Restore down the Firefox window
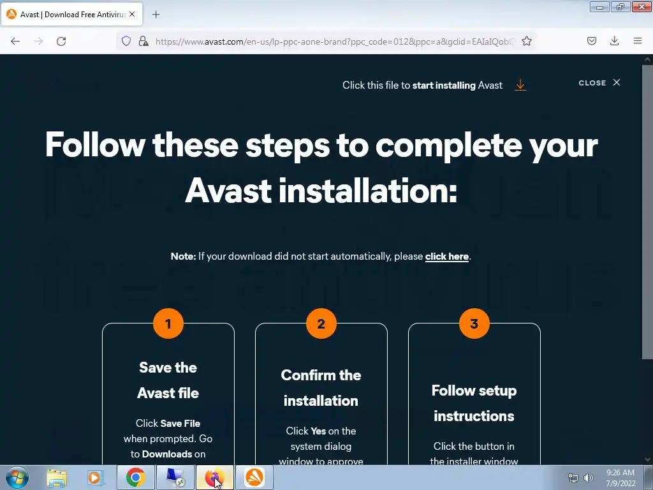Screen dimensions: 653x490 [620, 6]
